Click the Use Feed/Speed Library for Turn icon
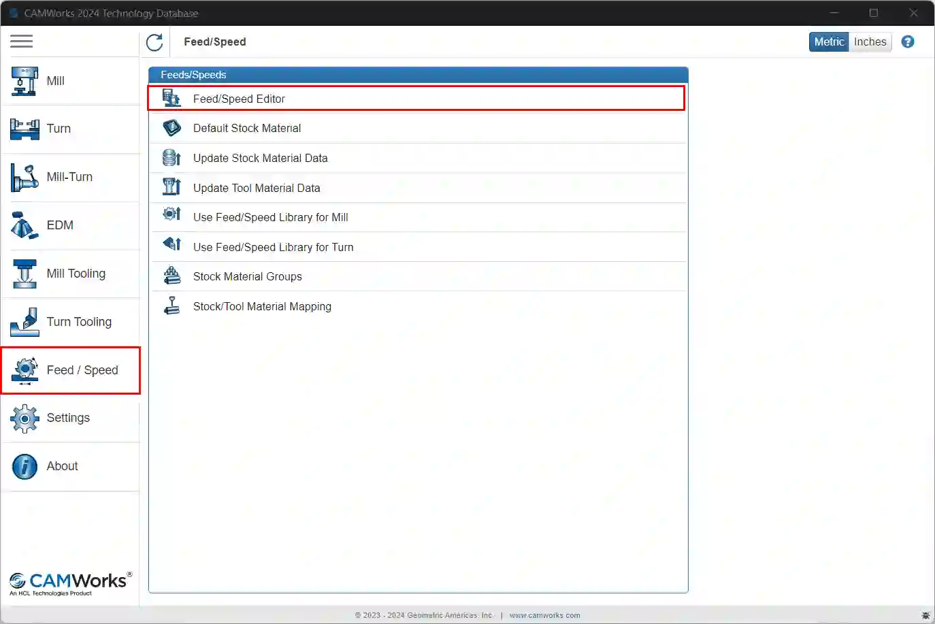The image size is (935, 624). pyautogui.click(x=172, y=243)
